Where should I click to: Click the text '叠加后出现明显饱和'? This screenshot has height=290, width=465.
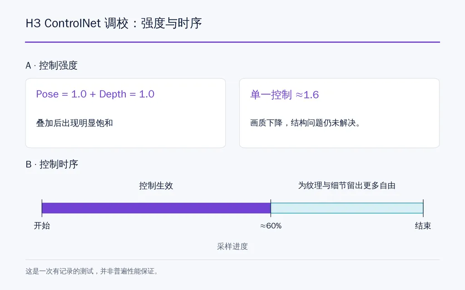pos(74,123)
